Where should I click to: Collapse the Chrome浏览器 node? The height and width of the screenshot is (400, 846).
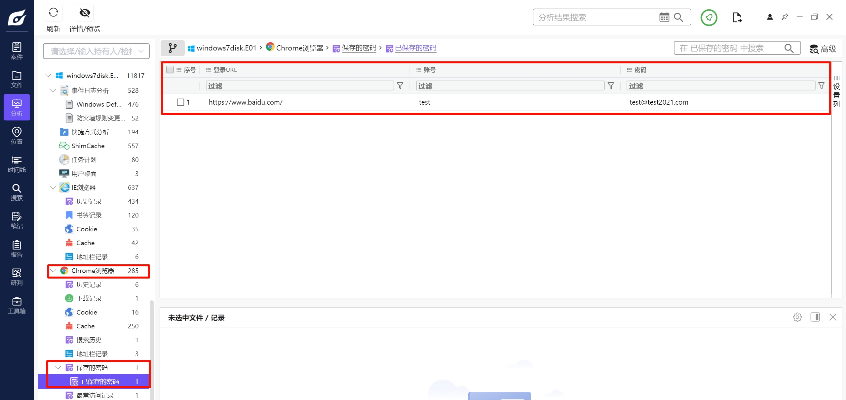(x=53, y=271)
